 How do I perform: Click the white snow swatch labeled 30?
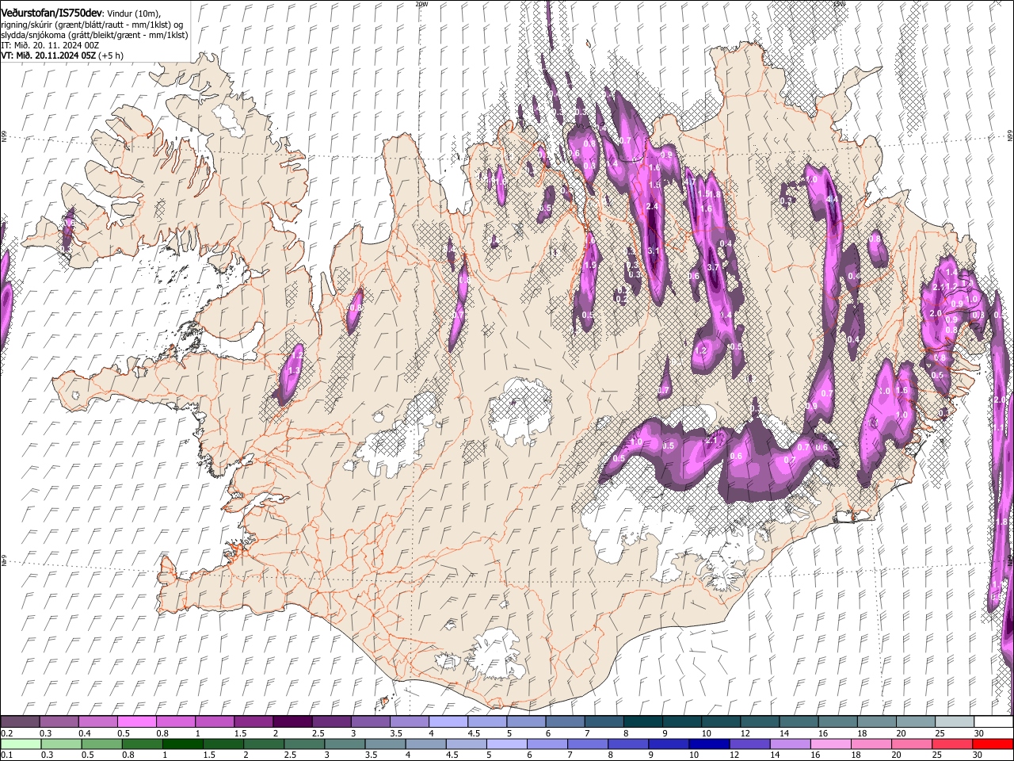[993, 722]
